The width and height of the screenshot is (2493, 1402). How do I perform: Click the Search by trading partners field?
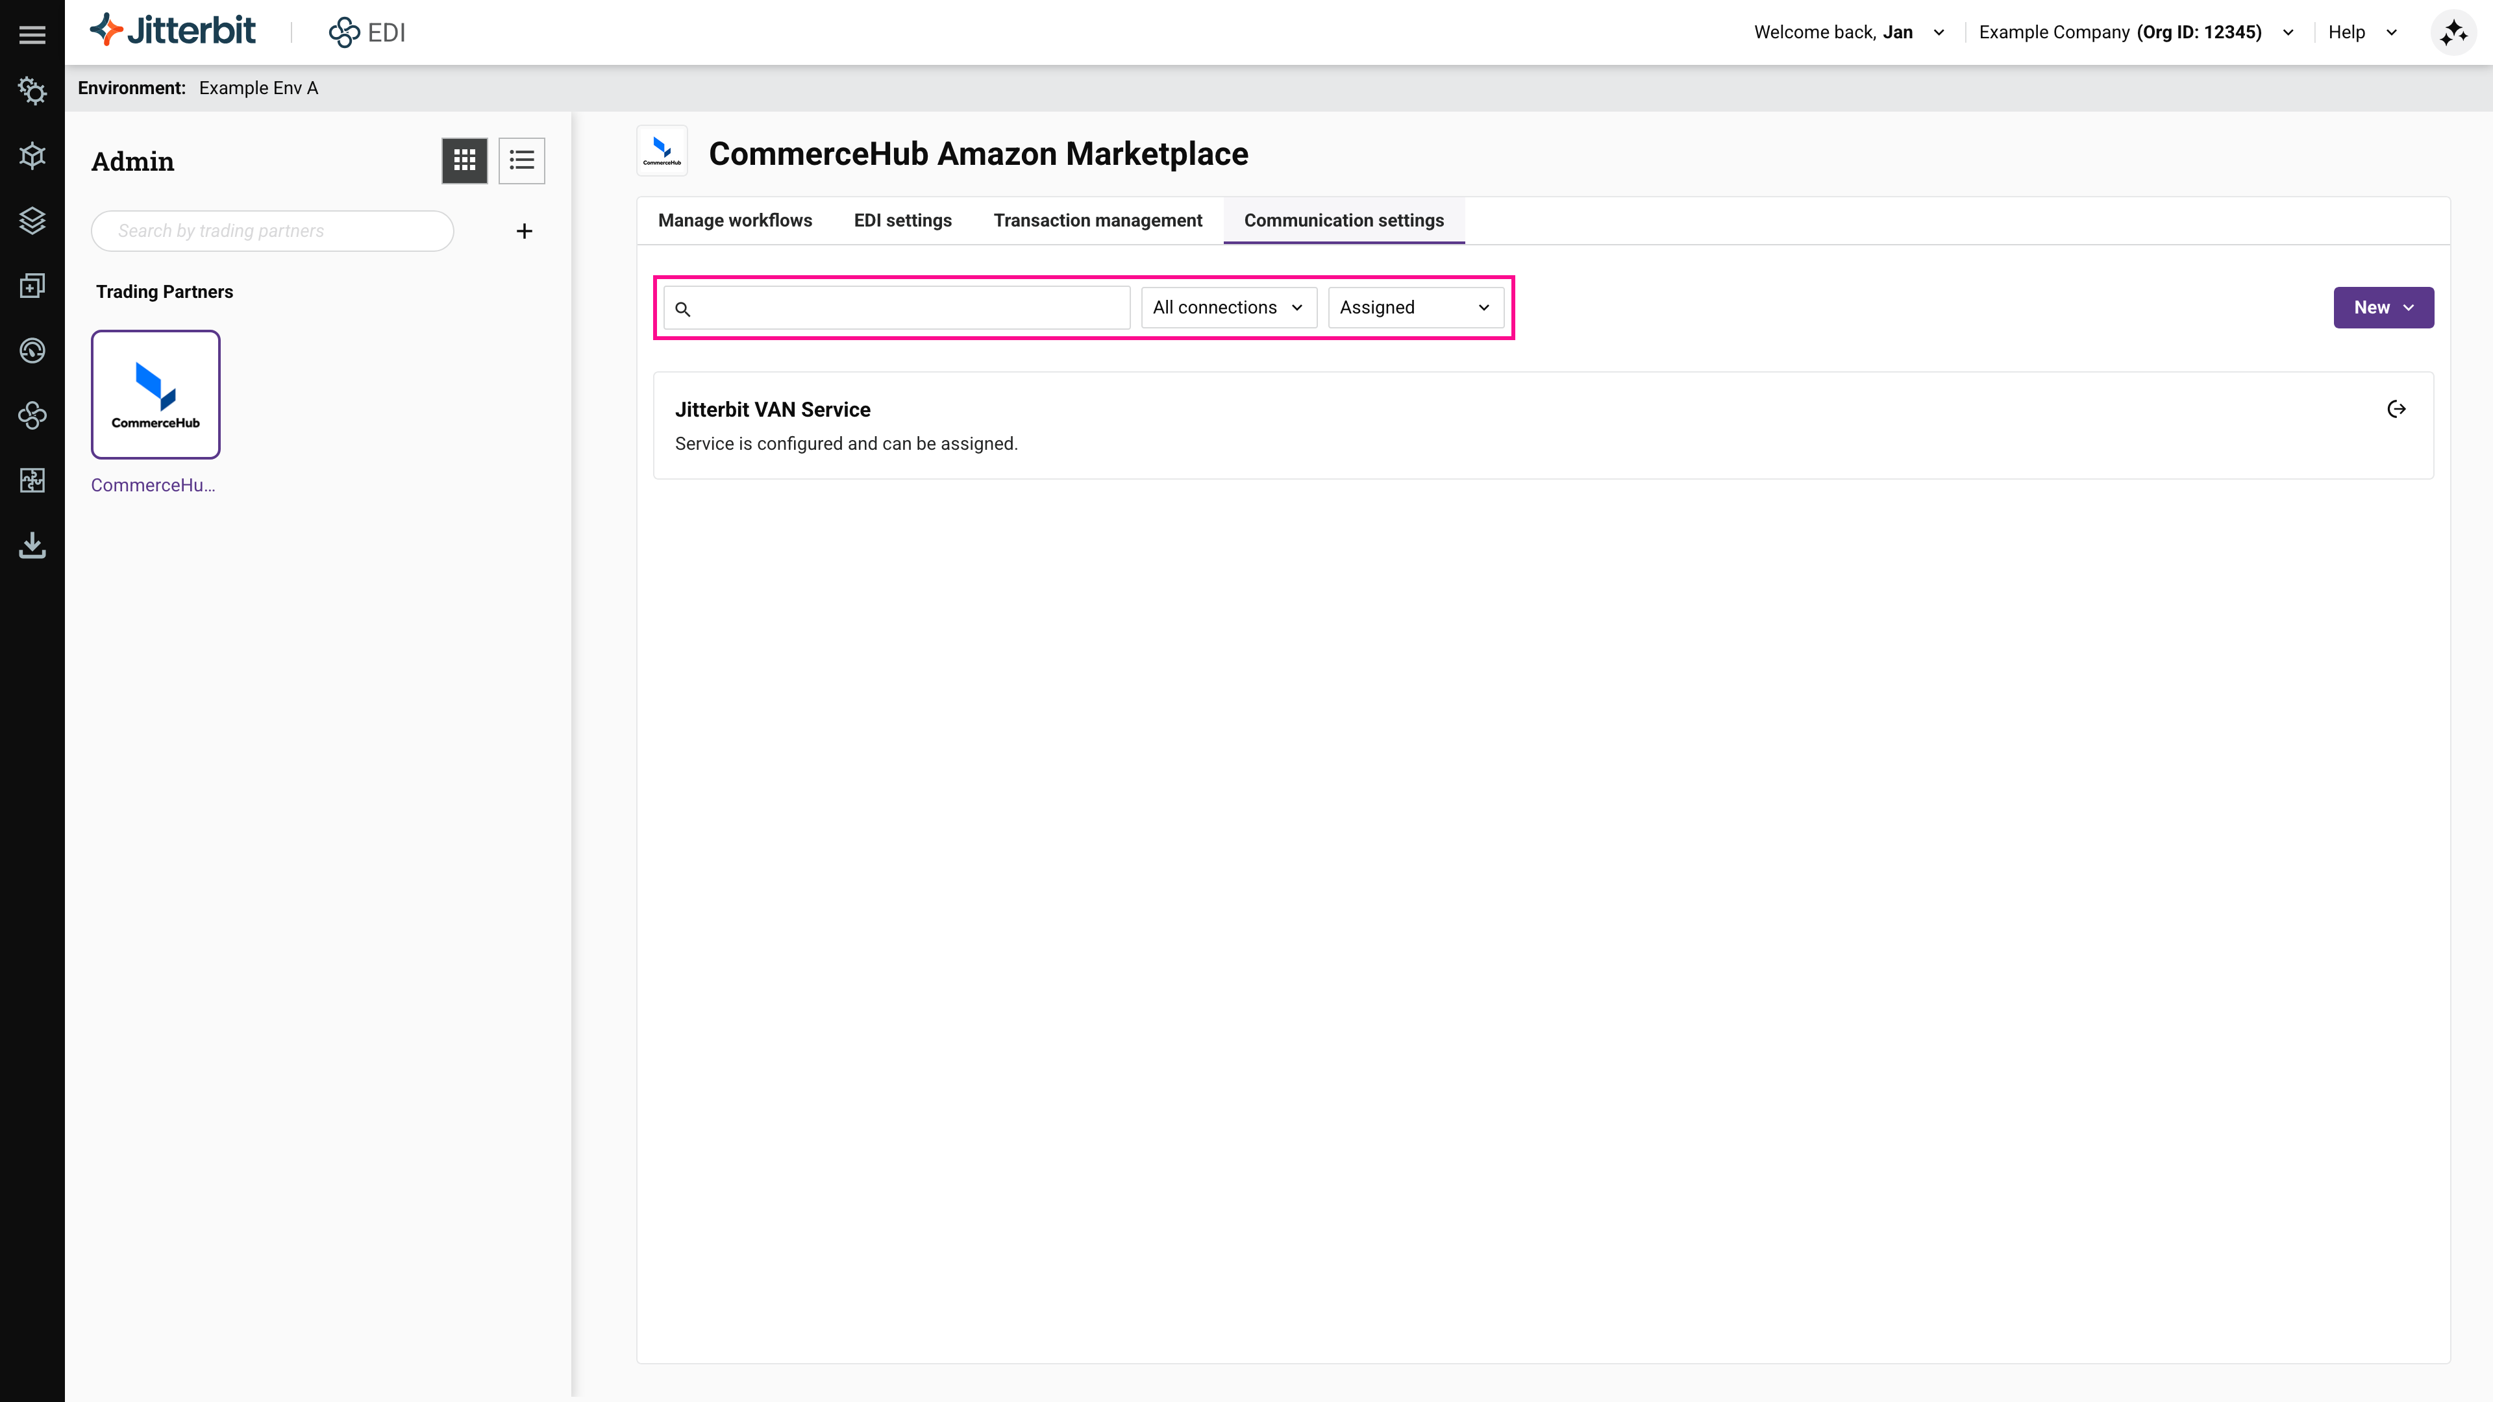pyautogui.click(x=272, y=231)
